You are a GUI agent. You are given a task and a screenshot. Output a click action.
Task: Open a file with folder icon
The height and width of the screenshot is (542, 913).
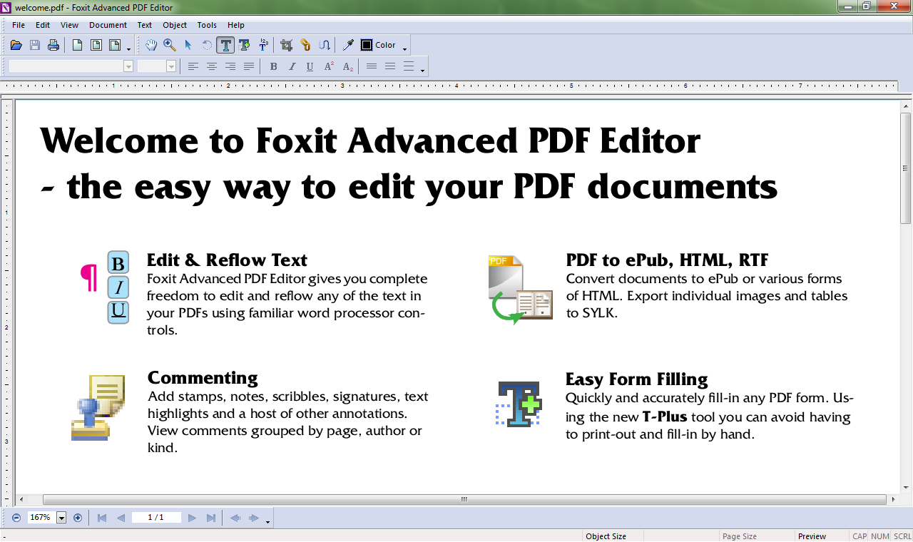[16, 45]
